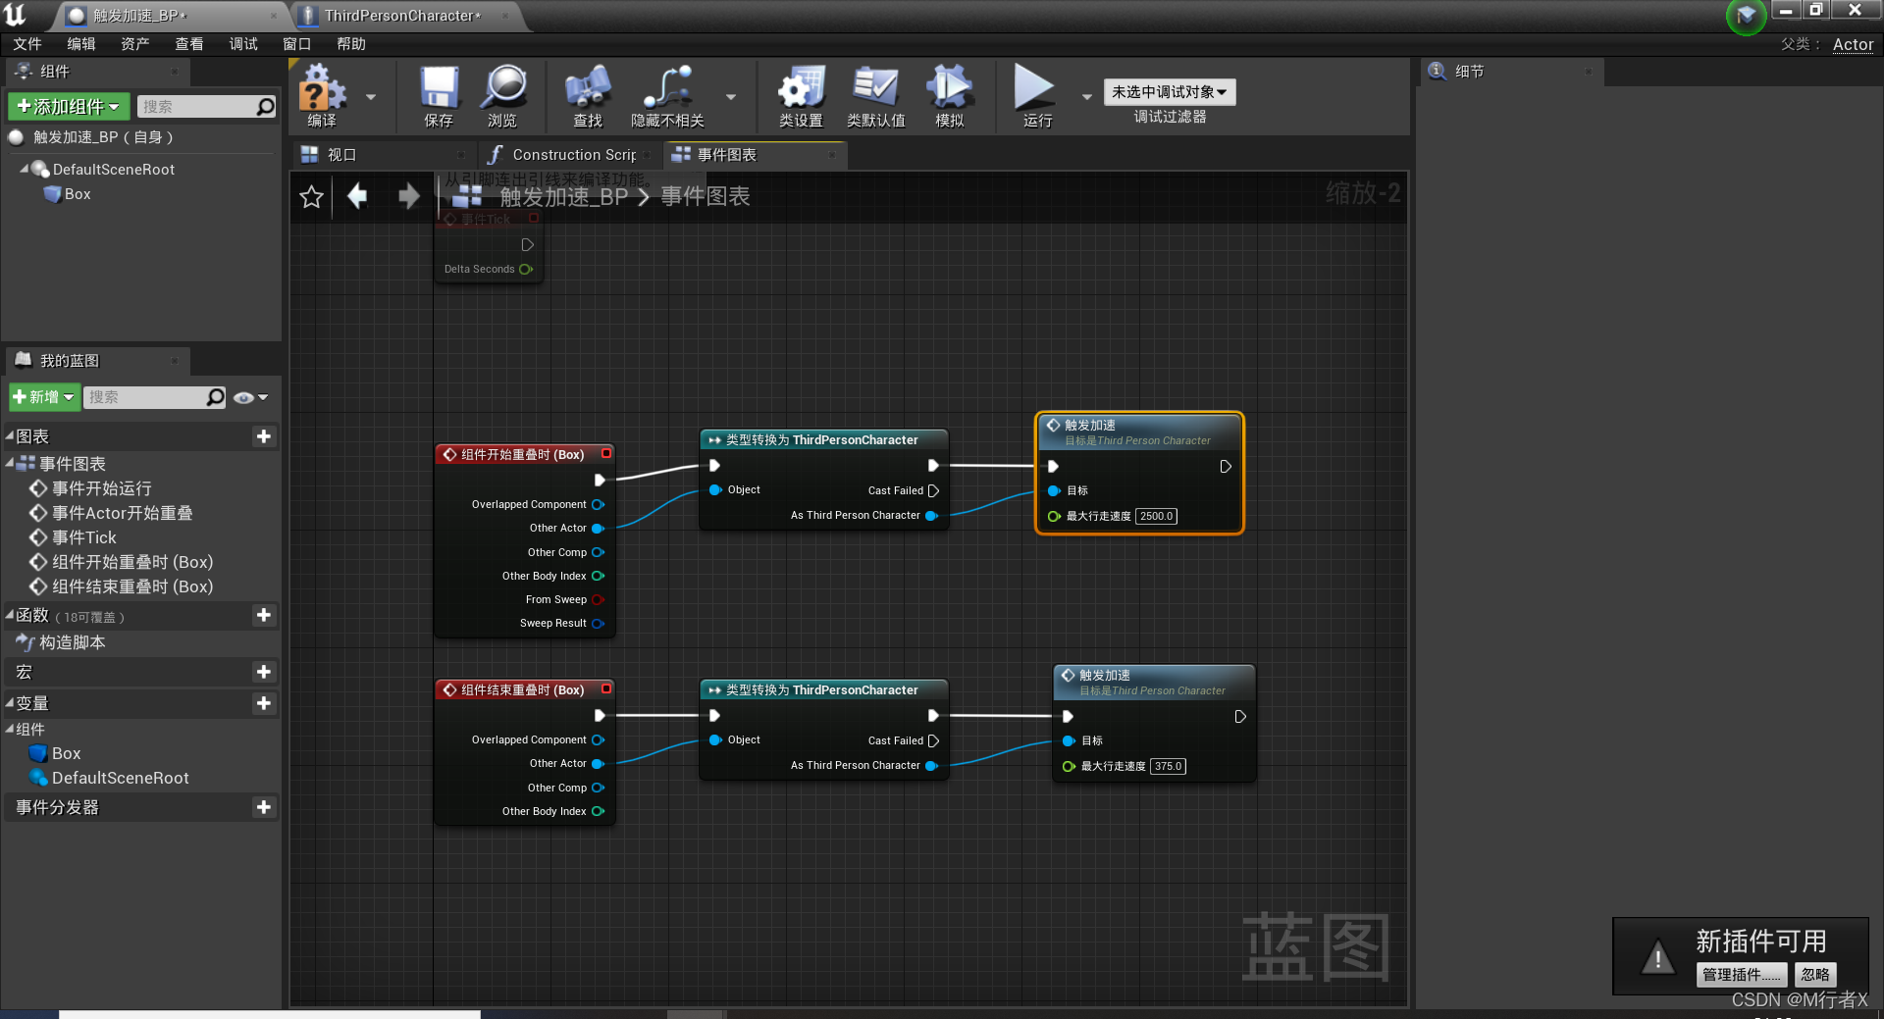The image size is (1884, 1019).
Task: Click Sweep Result pin on begin overlap node
Action: click(x=598, y=623)
